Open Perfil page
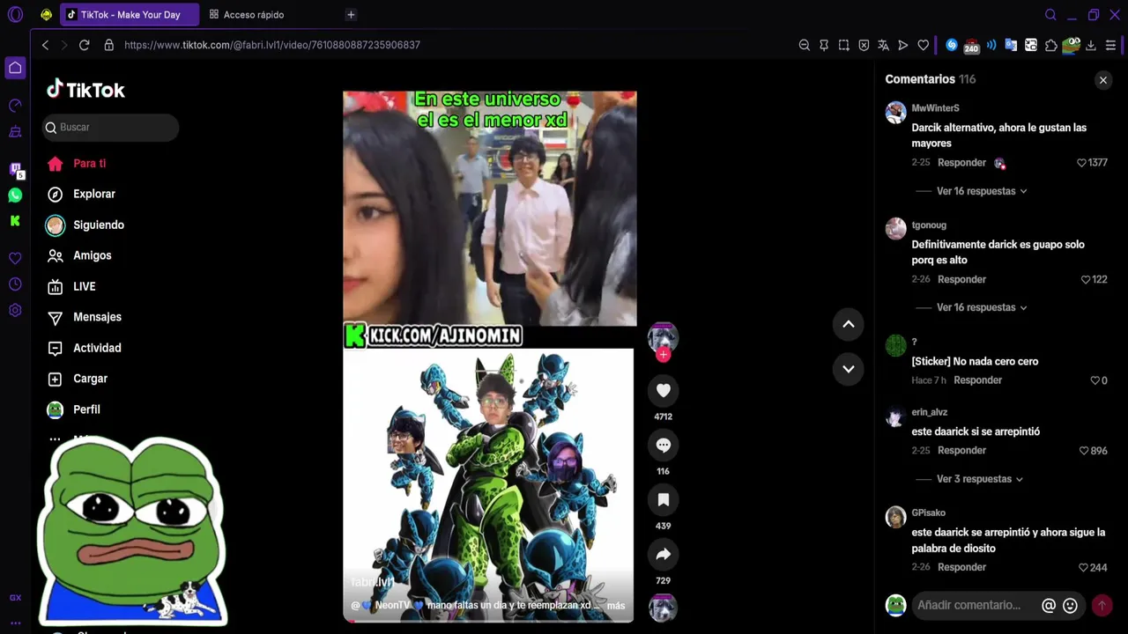Image resolution: width=1128 pixels, height=634 pixels. click(x=86, y=409)
